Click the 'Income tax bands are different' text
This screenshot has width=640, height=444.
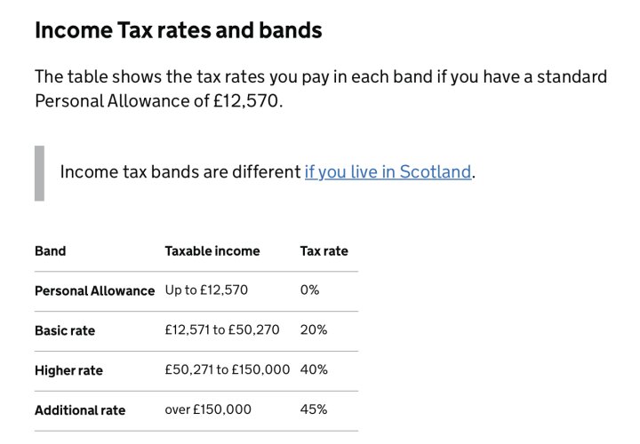click(x=180, y=172)
